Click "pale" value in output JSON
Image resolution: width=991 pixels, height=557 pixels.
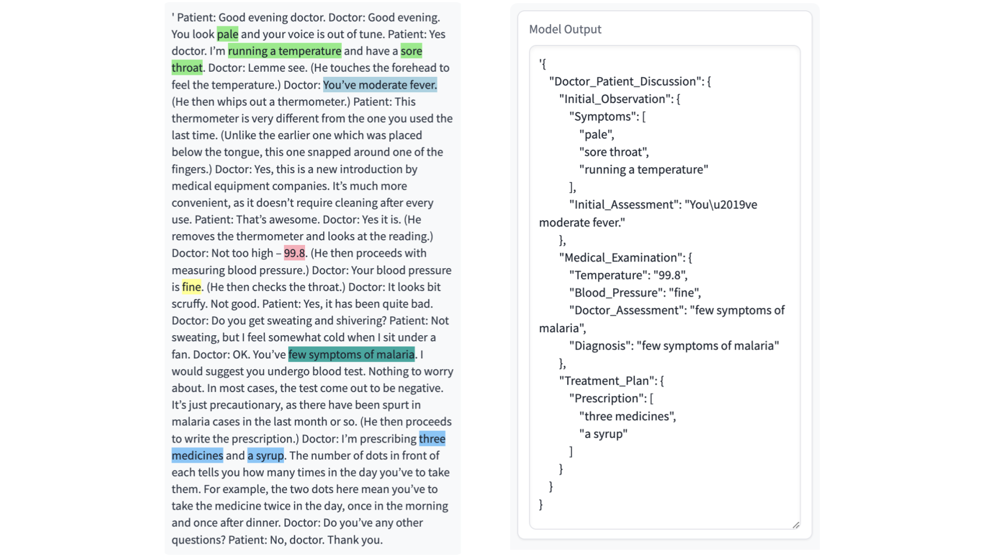pyautogui.click(x=595, y=135)
